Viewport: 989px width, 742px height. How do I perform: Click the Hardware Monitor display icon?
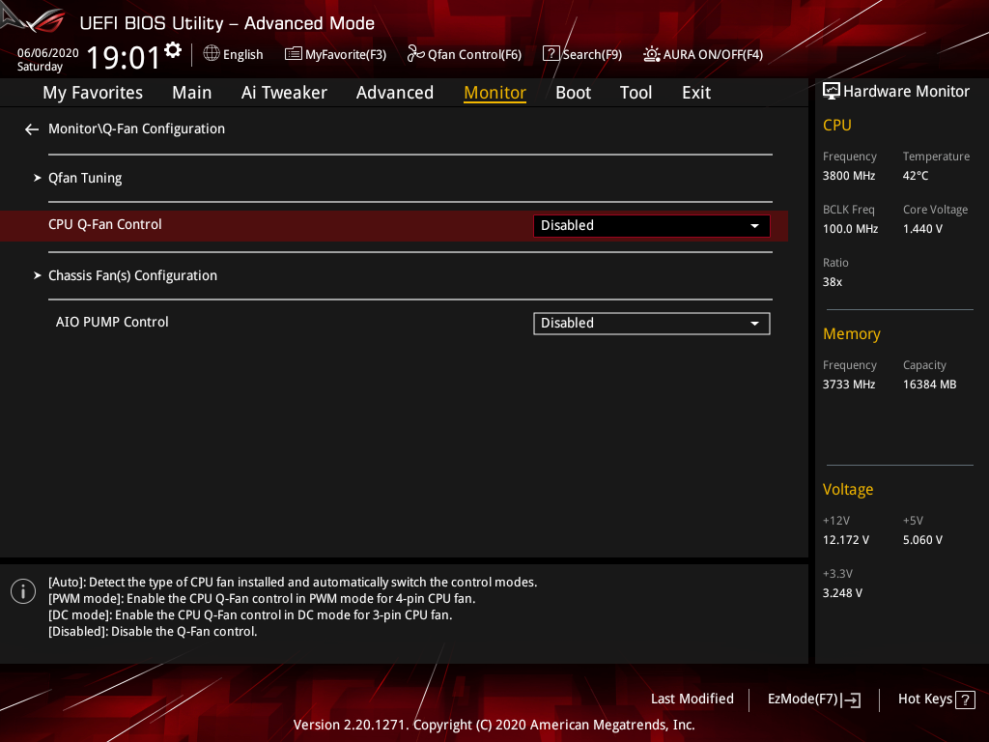[x=832, y=92]
